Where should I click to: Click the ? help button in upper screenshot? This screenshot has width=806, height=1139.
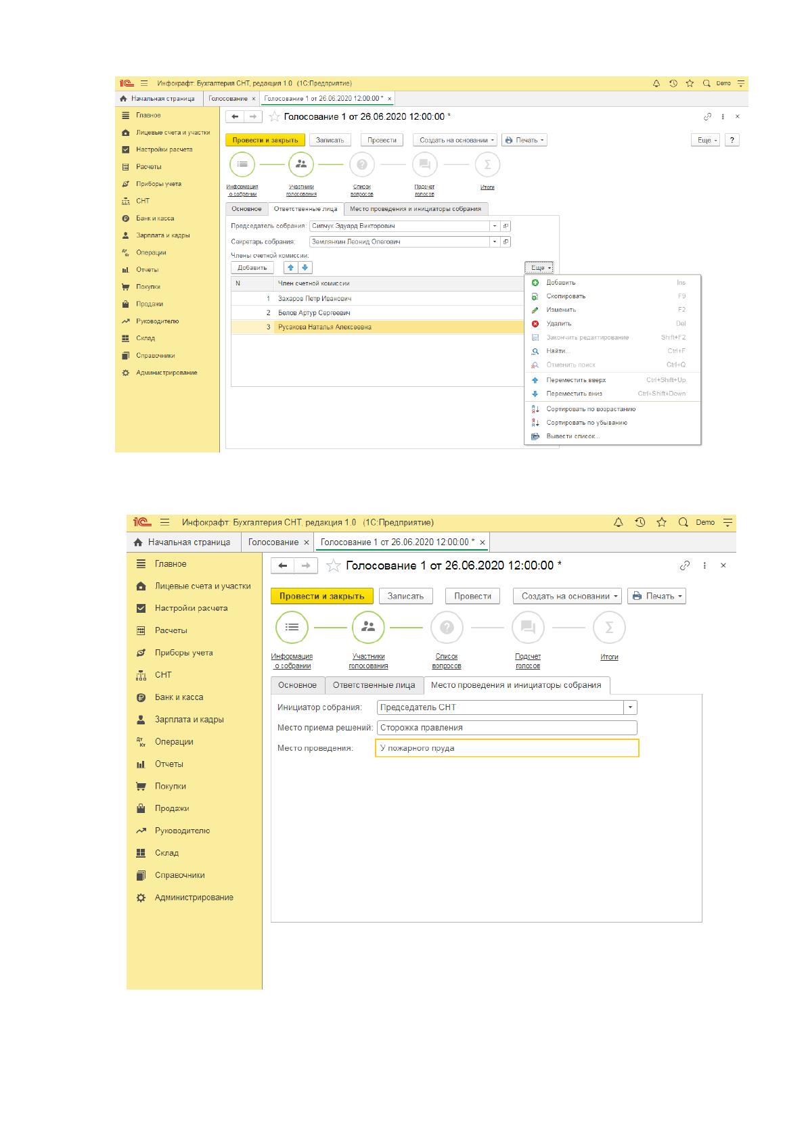point(732,140)
